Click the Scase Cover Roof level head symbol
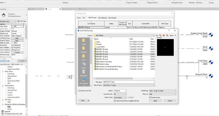 tap(211, 35)
